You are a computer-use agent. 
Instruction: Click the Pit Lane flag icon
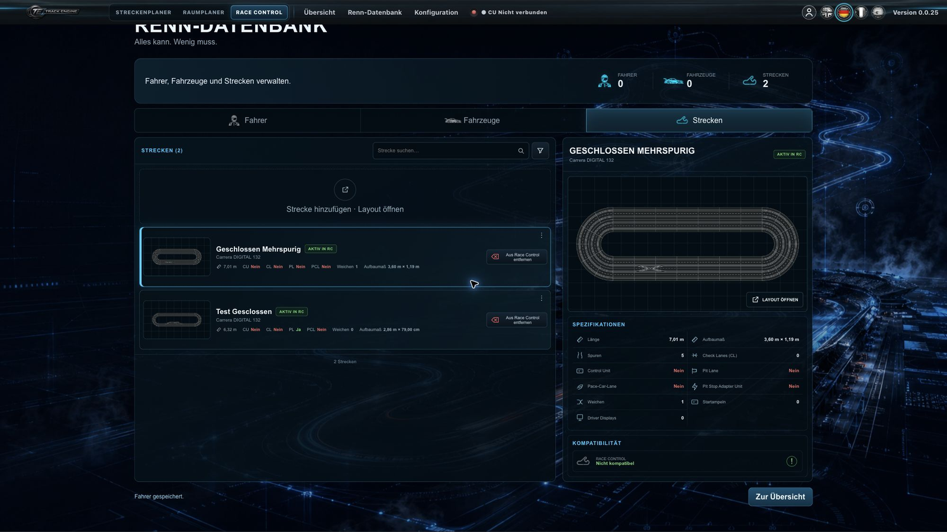pyautogui.click(x=694, y=371)
